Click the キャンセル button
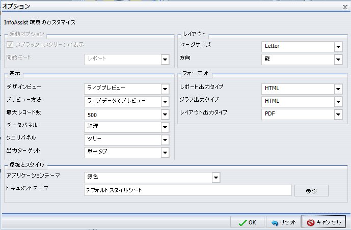This screenshot has height=230, width=351. [323, 222]
